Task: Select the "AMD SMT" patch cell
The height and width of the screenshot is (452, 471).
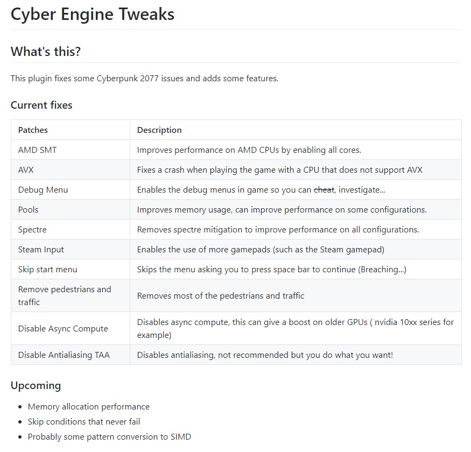Action: coord(37,150)
